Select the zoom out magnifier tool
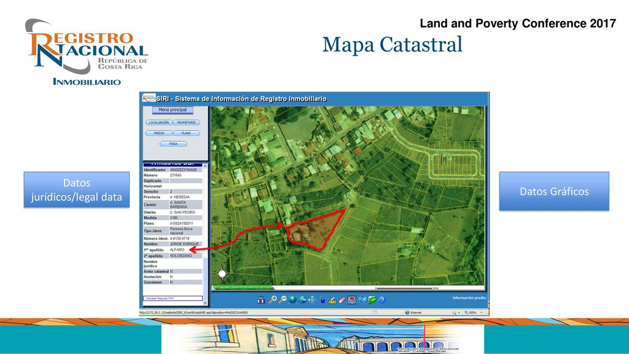 tap(283, 300)
